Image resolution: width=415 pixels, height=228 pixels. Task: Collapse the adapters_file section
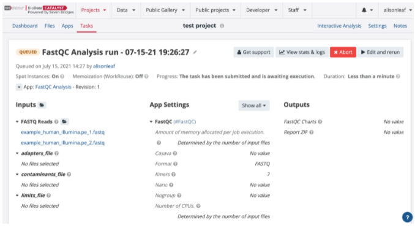[x=17, y=153]
